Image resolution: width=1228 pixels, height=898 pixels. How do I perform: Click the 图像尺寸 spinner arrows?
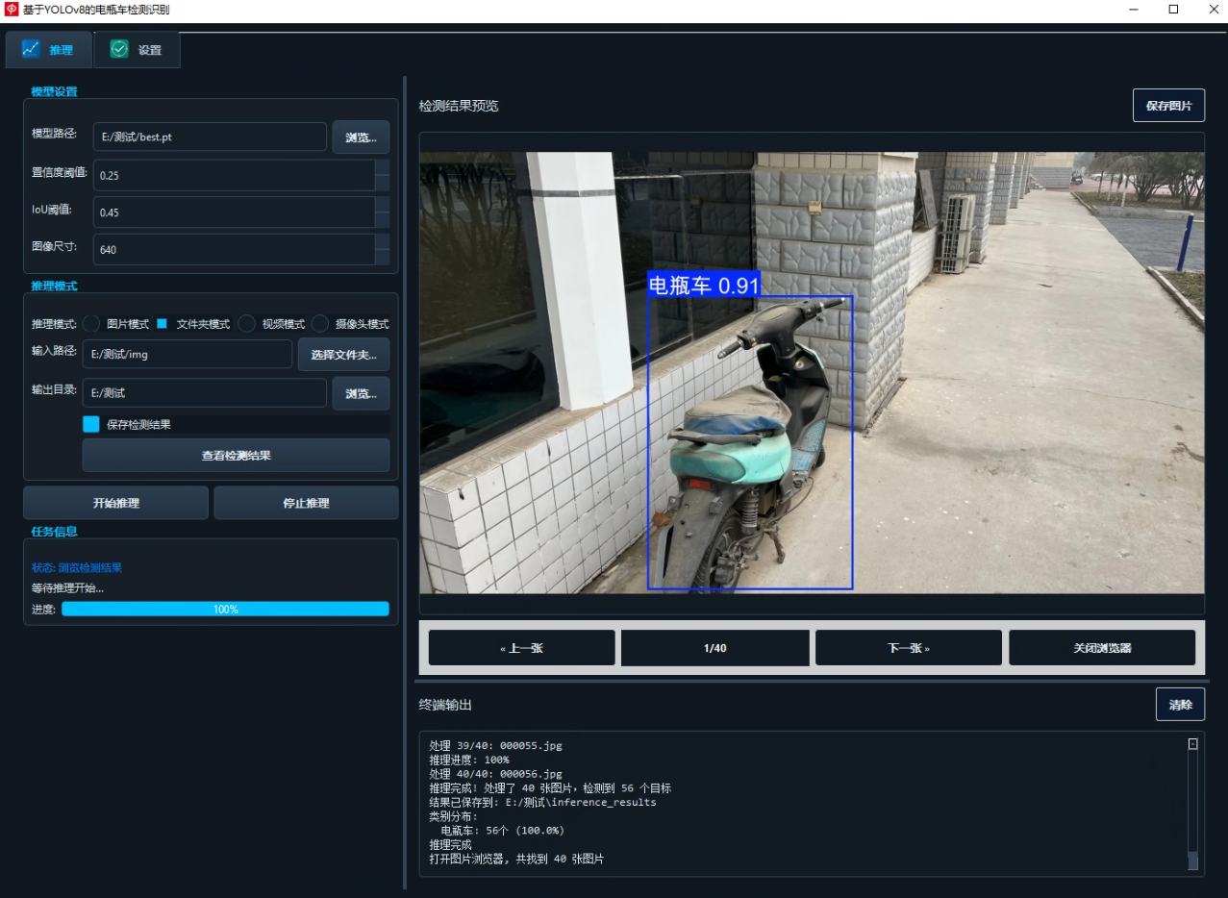[382, 249]
